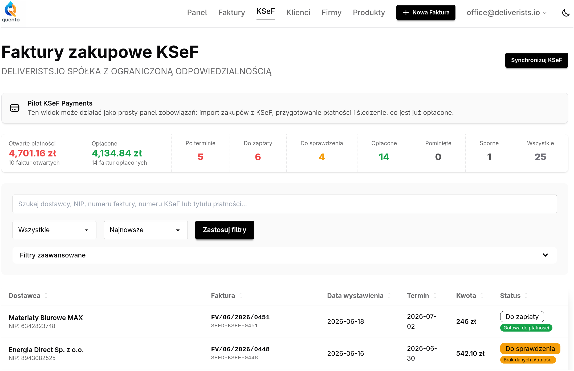Sort by Dostawca column arrows
This screenshot has height=371, width=574.
[x=46, y=296]
